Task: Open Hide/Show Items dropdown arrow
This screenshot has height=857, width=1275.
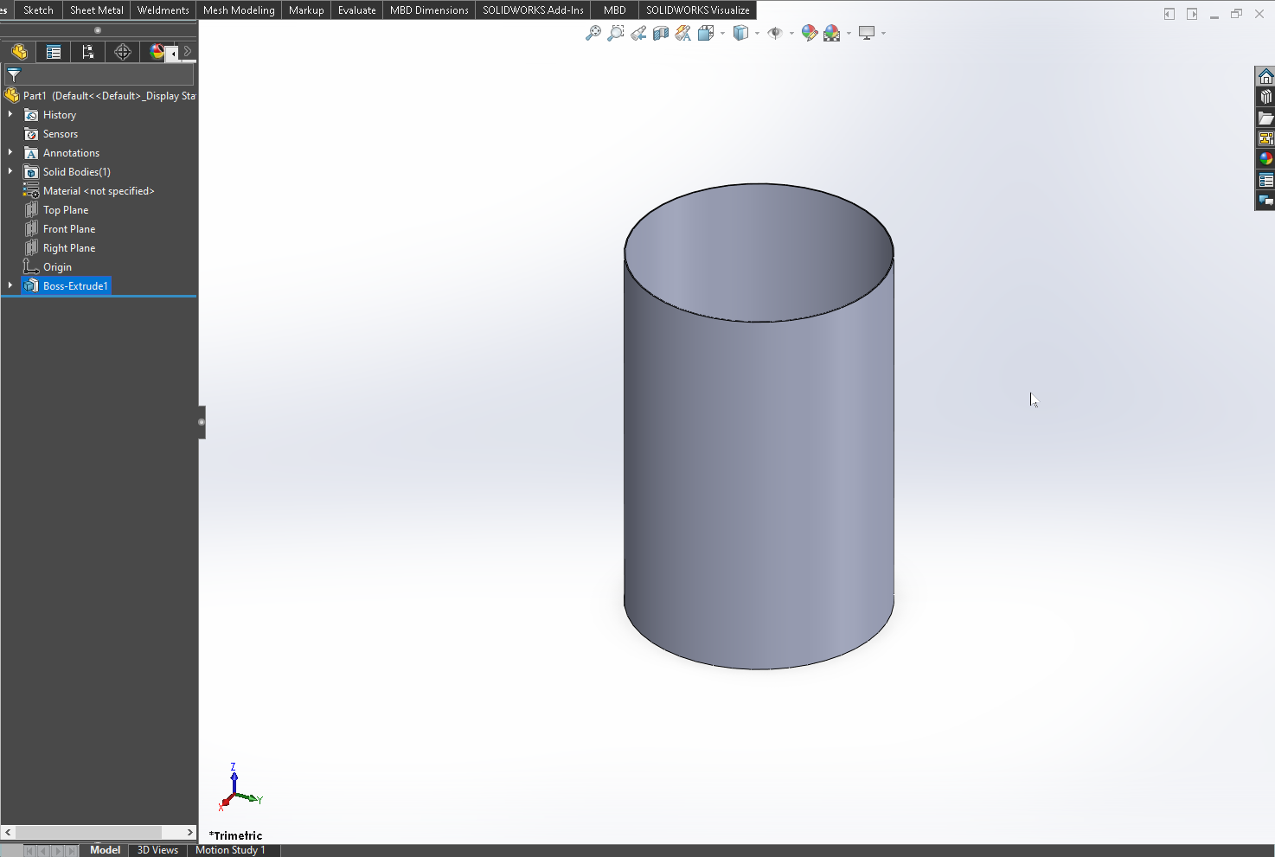Action: (x=791, y=34)
